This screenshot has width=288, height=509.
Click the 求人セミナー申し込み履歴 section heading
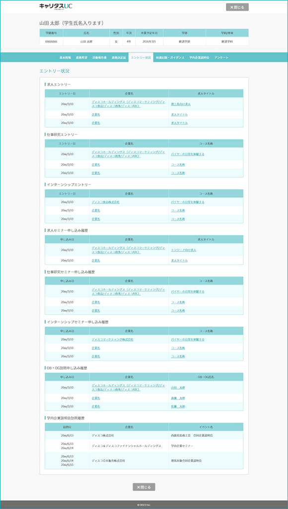pyautogui.click(x=68, y=230)
